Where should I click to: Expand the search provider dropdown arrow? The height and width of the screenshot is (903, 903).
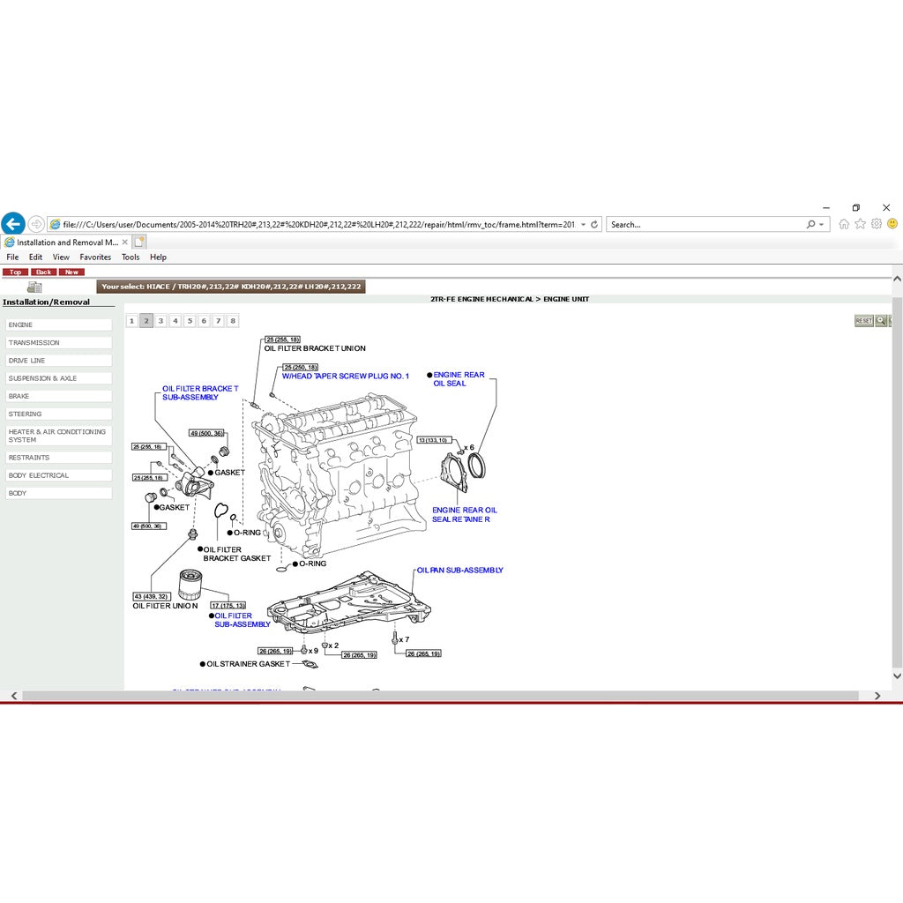pyautogui.click(x=824, y=225)
